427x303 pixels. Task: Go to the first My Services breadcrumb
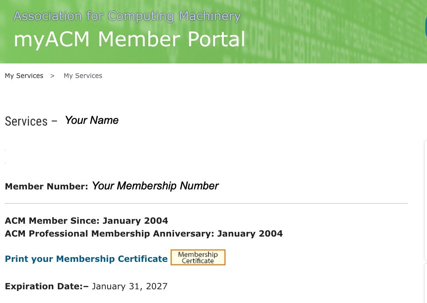24,76
